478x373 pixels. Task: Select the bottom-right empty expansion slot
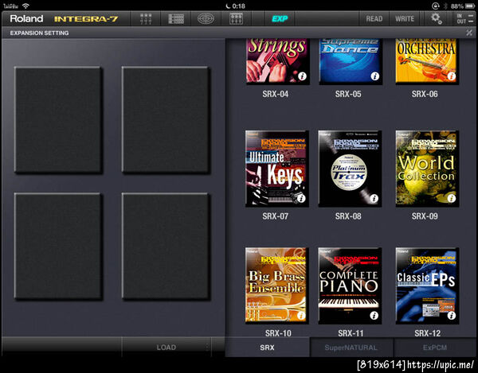pyautogui.click(x=165, y=246)
